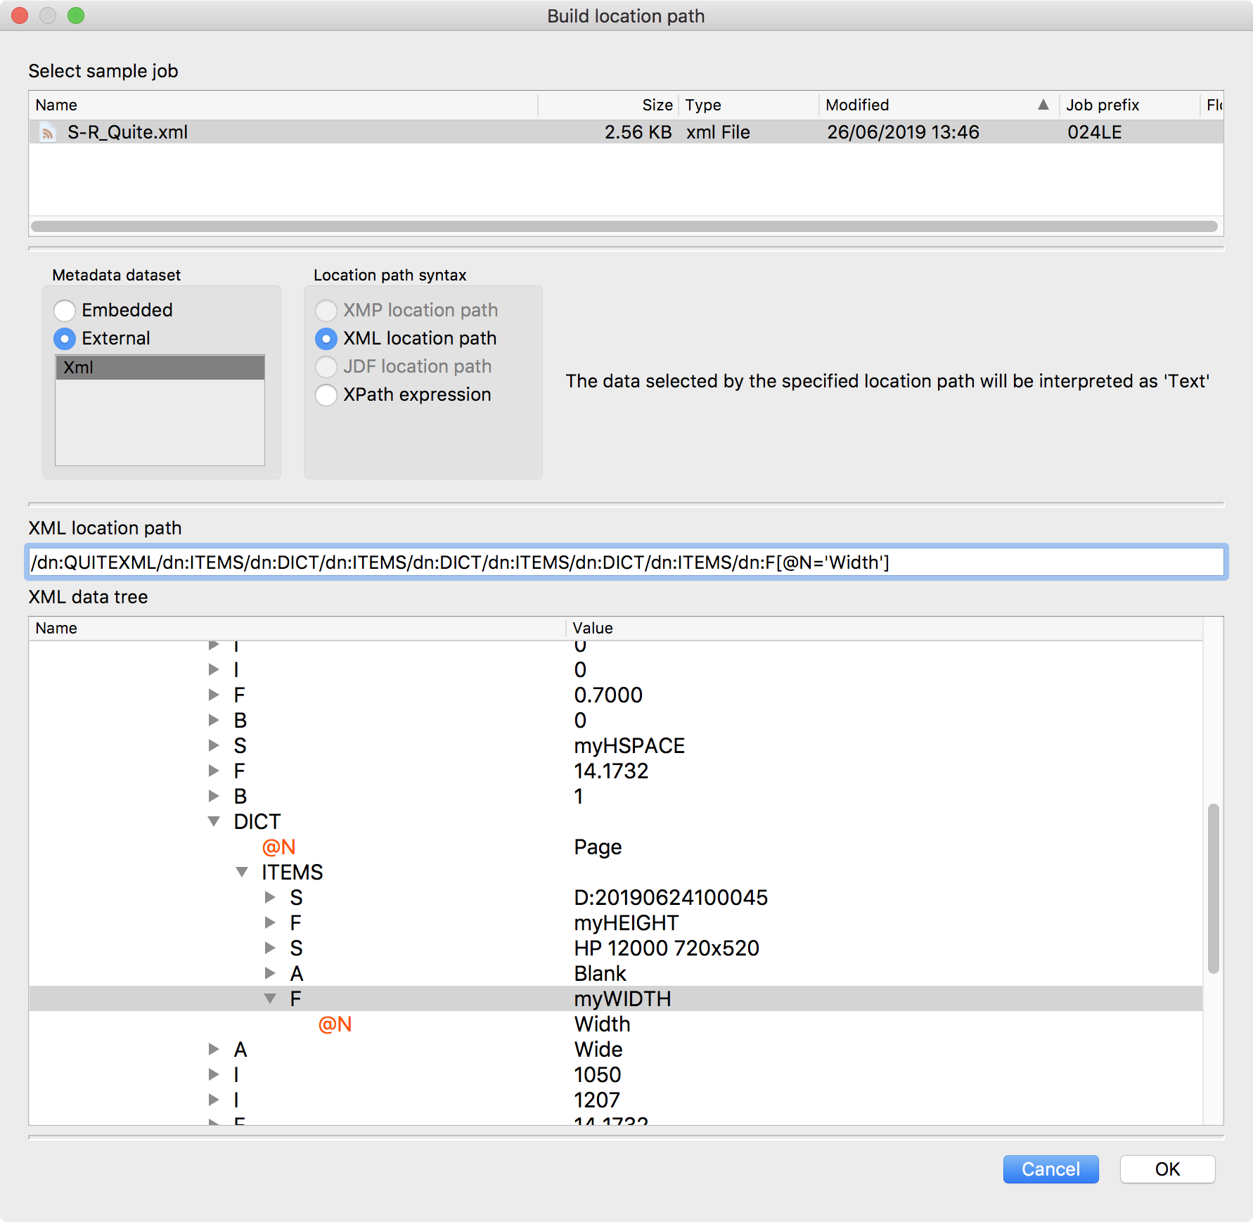Select the Embedded metadata dataset option
Image resolution: width=1253 pixels, height=1222 pixels.
coord(65,310)
